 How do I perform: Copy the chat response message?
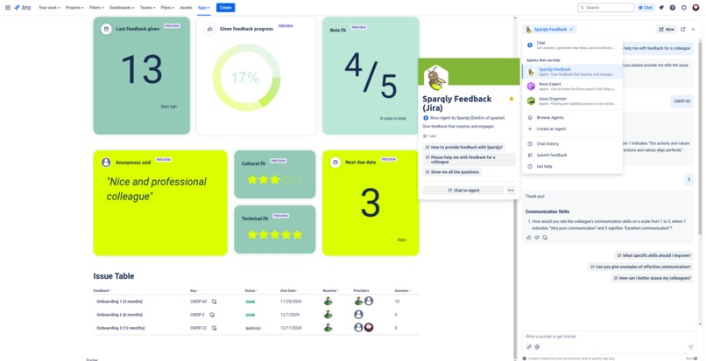coord(545,238)
